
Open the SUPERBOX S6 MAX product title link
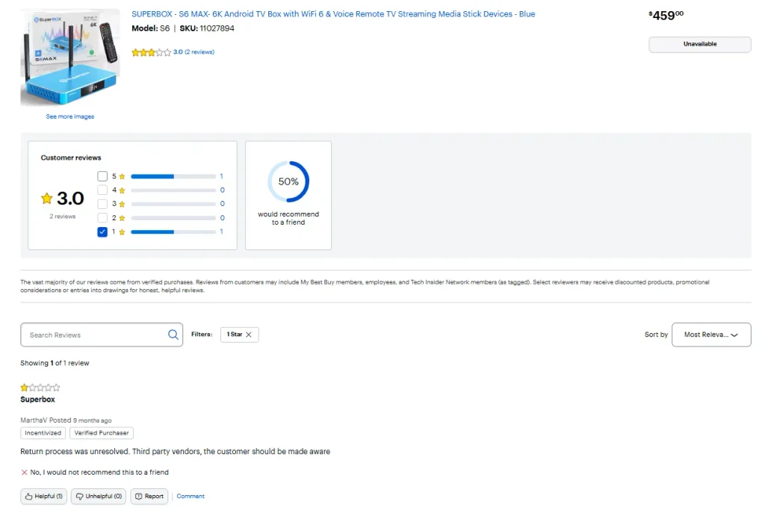(x=333, y=14)
